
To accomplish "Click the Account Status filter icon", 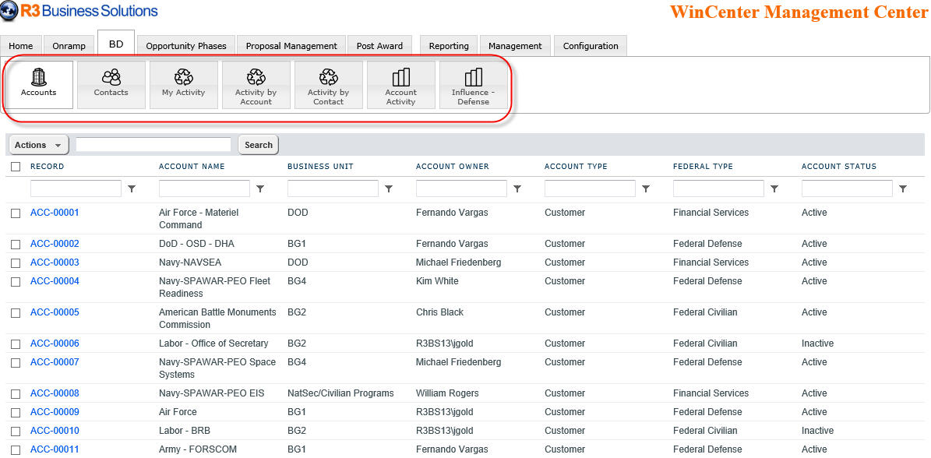I will pos(903,188).
